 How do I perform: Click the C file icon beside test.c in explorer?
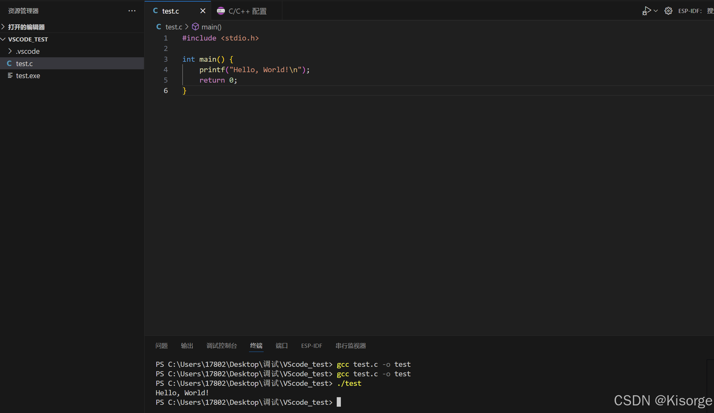tap(9, 63)
